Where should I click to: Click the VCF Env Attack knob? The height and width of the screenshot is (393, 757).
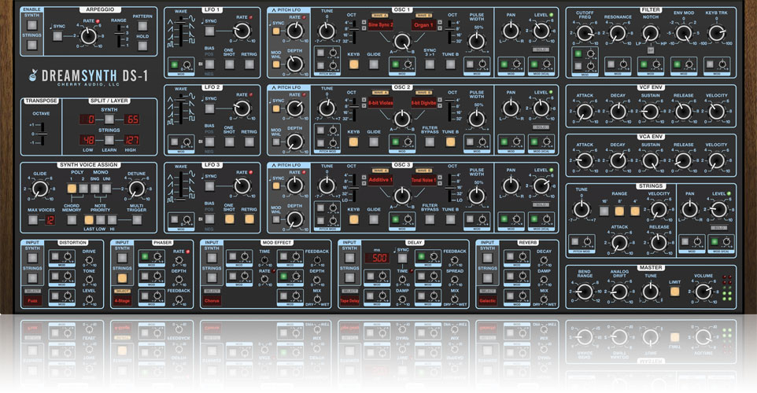[584, 112]
